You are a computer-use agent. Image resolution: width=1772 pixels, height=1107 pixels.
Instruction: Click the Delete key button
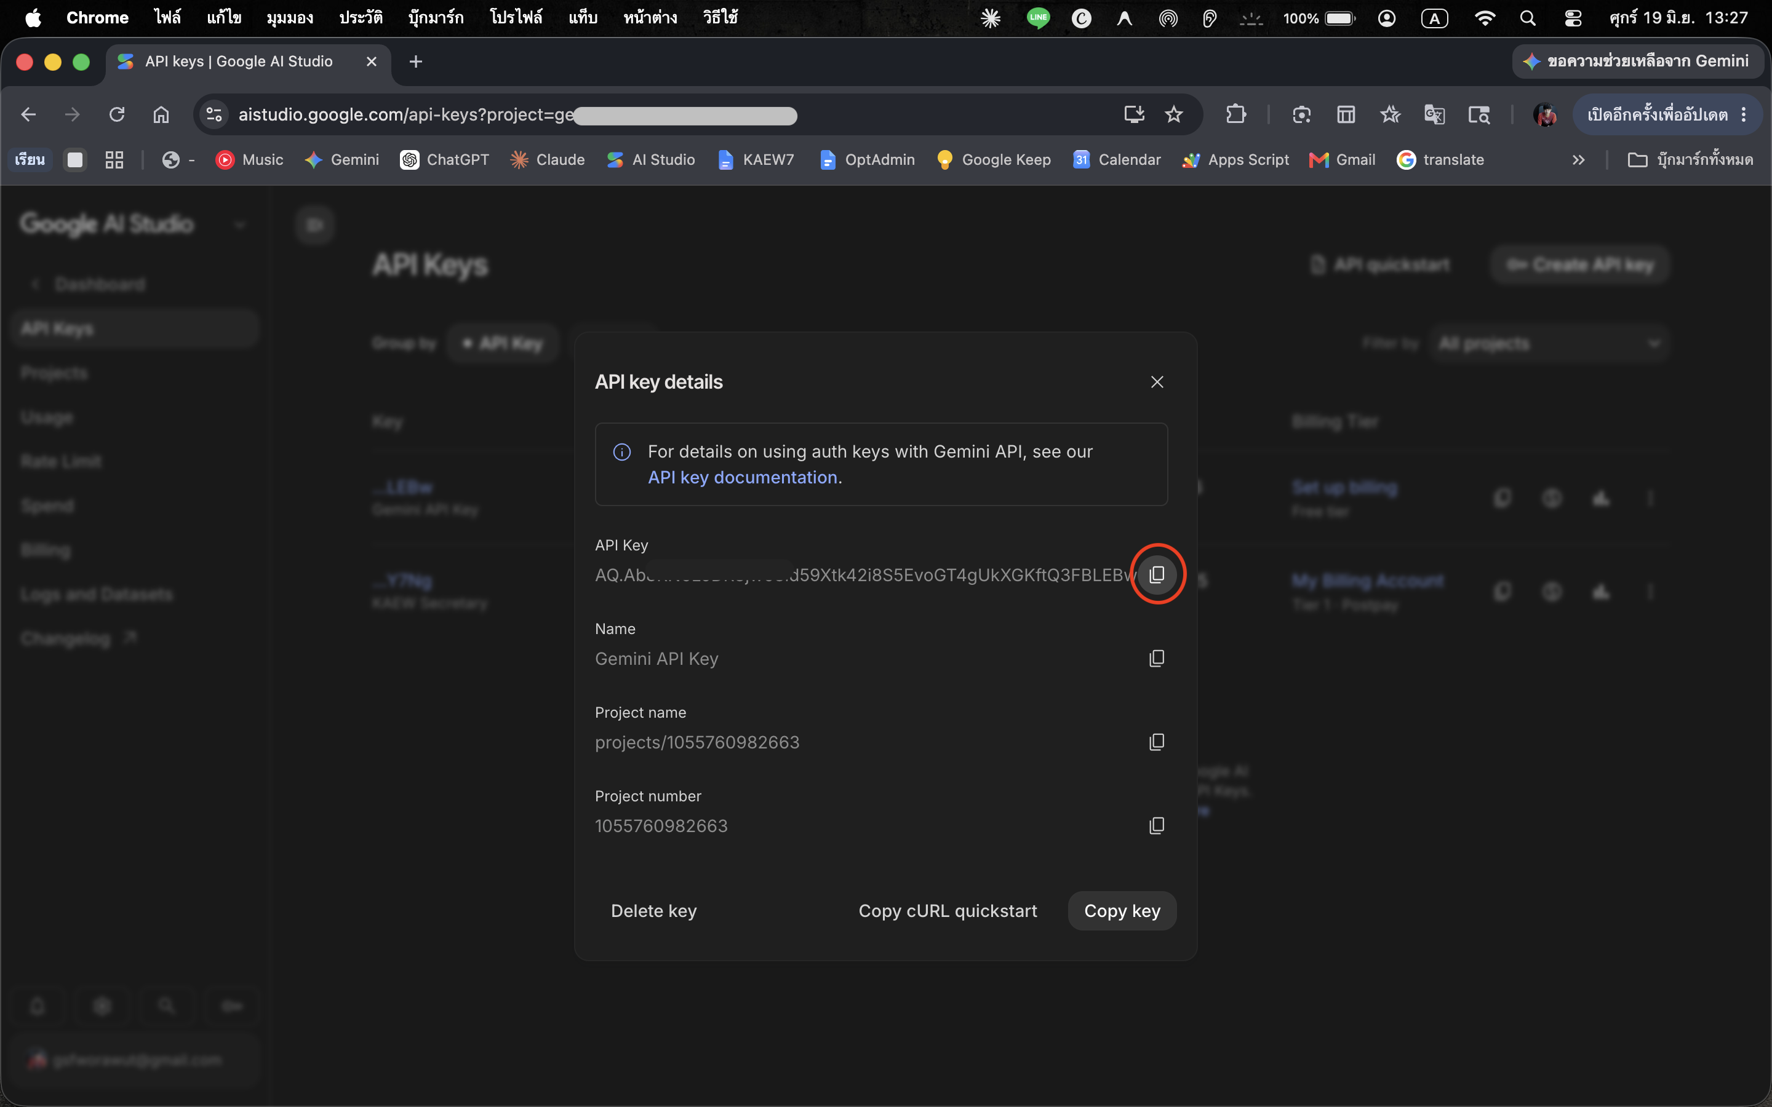click(x=654, y=911)
